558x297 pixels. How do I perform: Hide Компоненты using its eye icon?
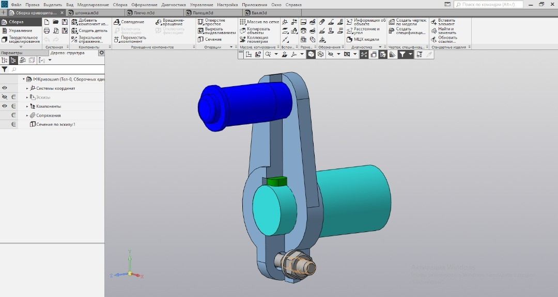pyautogui.click(x=5, y=106)
